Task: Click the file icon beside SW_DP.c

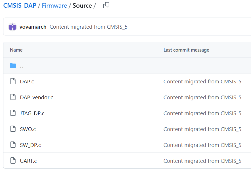Action: (13, 145)
